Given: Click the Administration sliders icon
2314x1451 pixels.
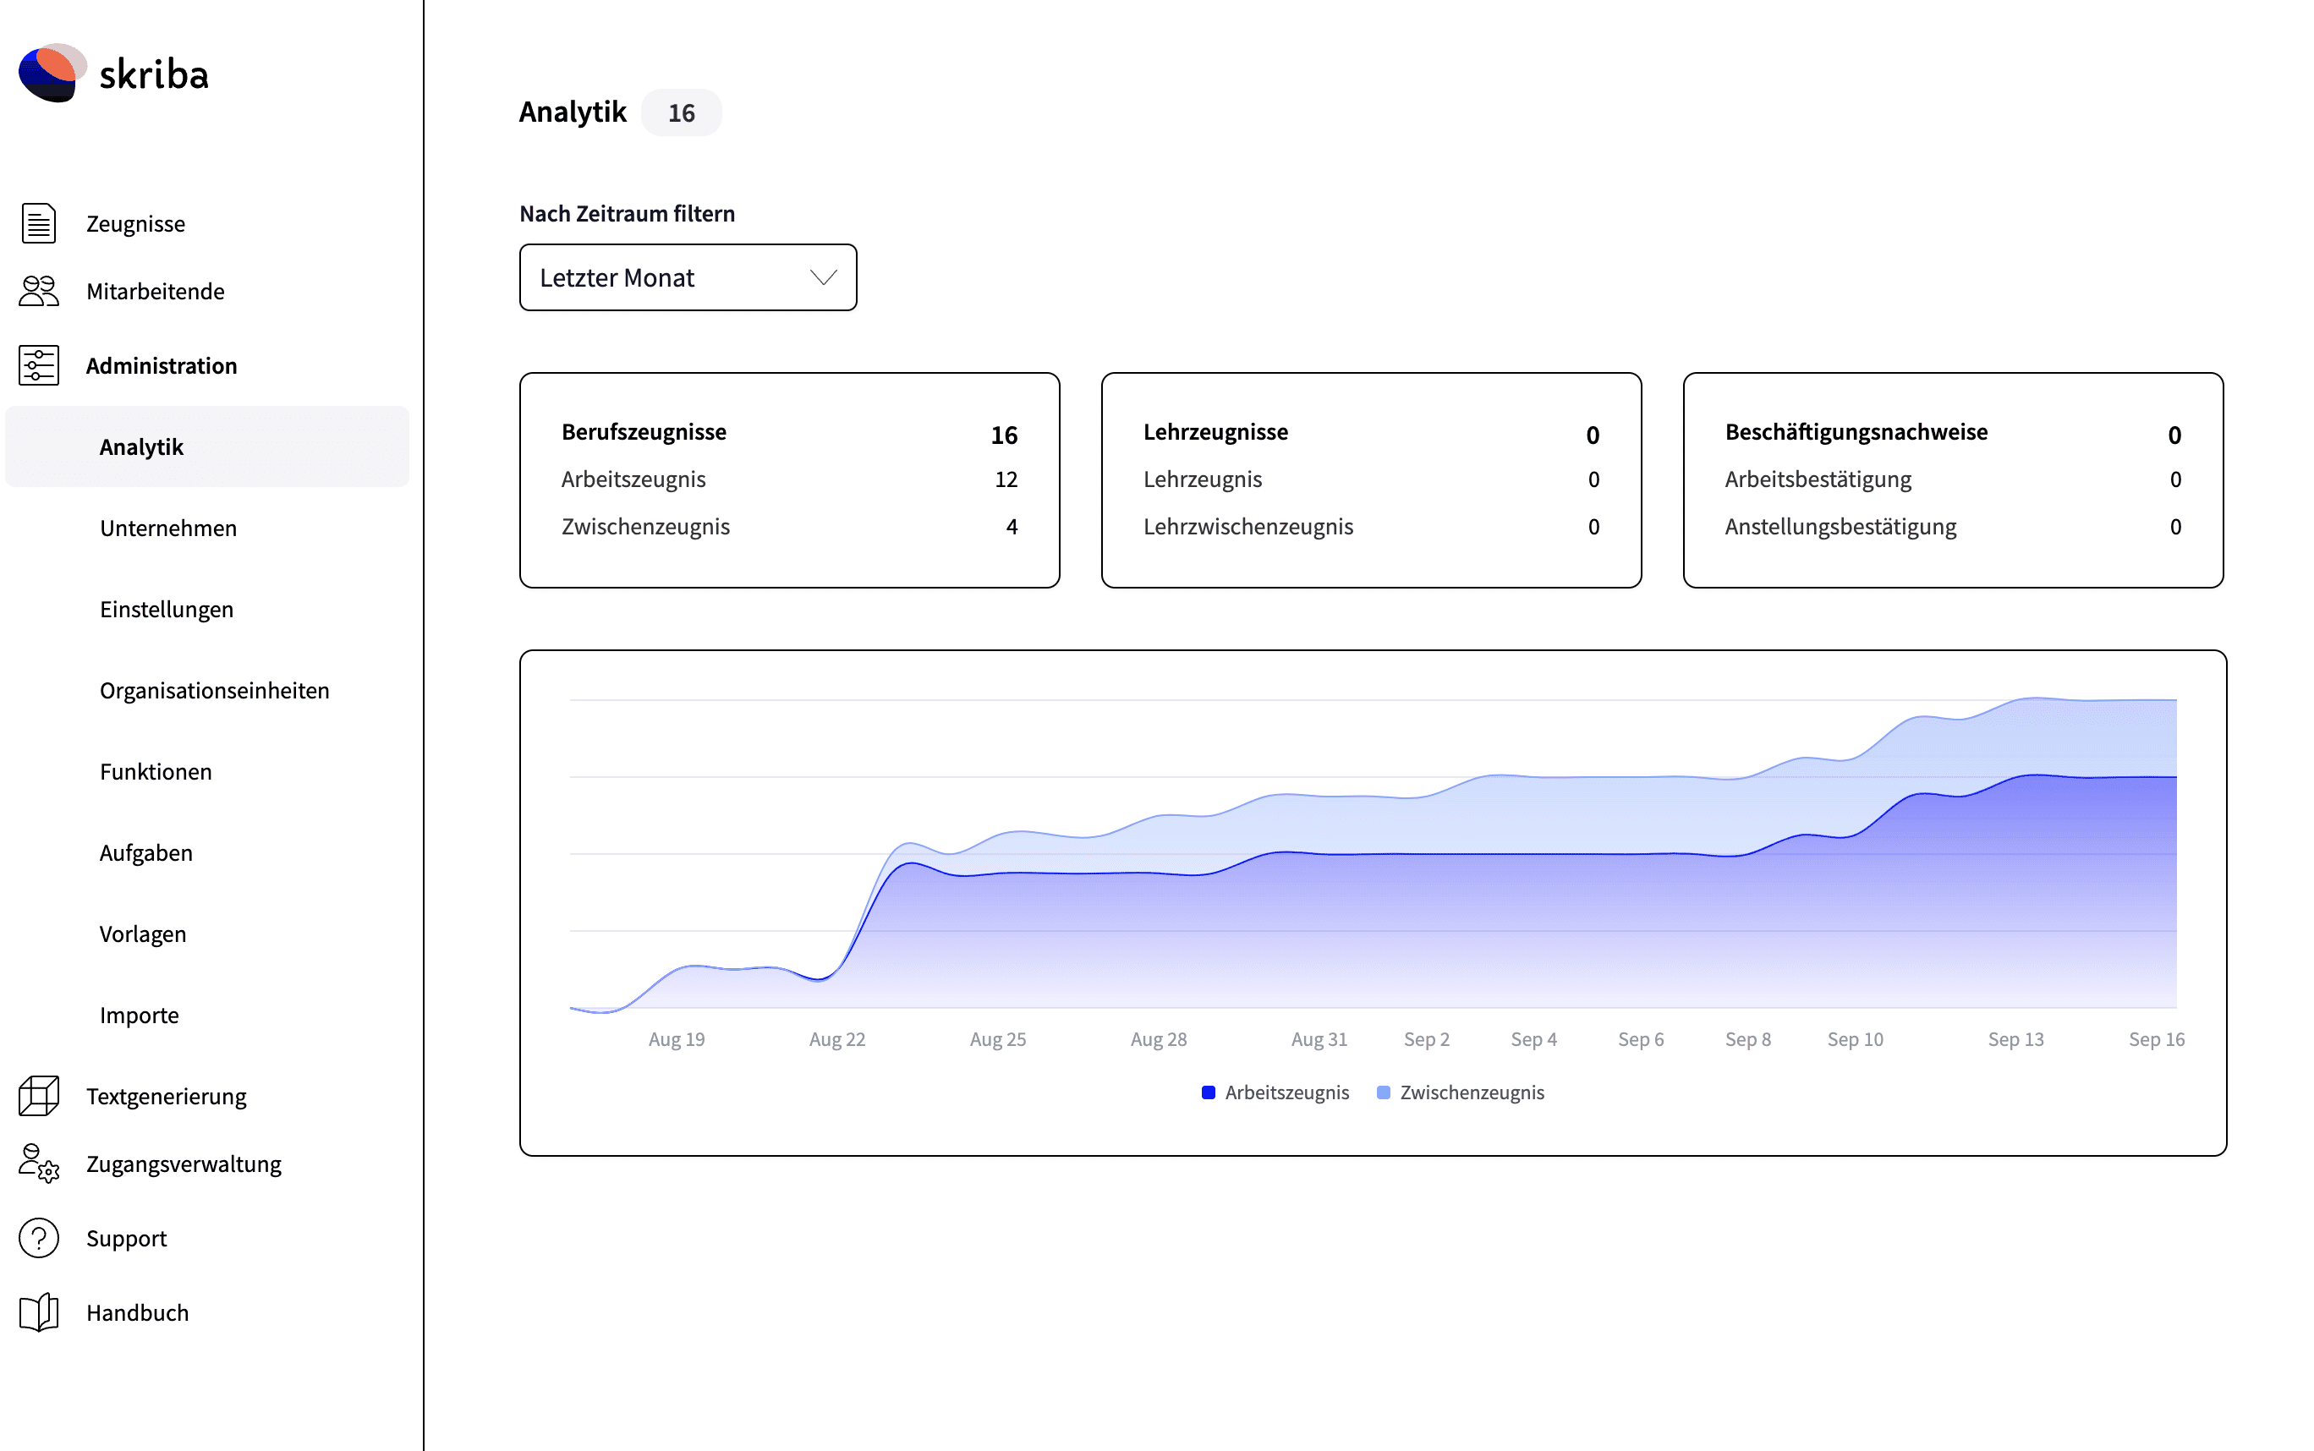Looking at the screenshot, I should 38,365.
